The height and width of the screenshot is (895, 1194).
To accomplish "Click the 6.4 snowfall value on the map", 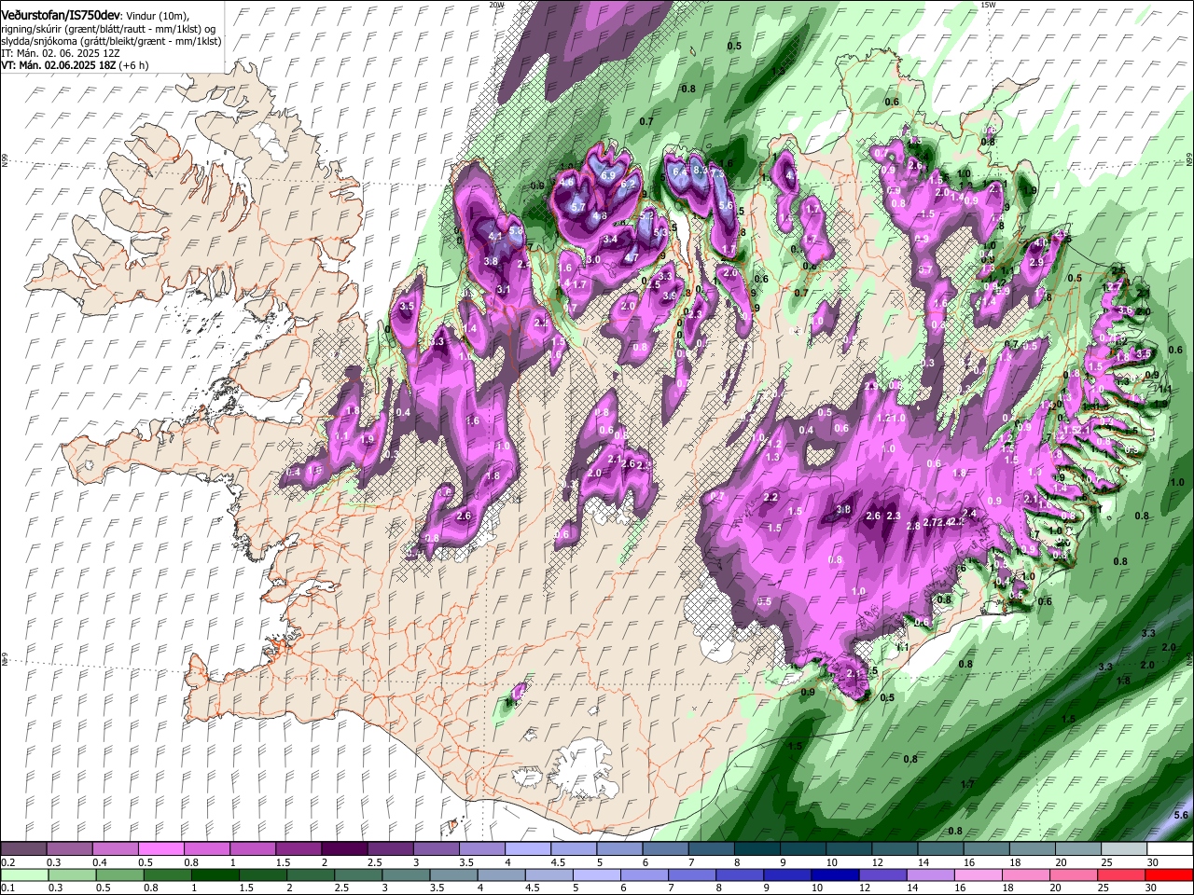I will pyautogui.click(x=679, y=171).
